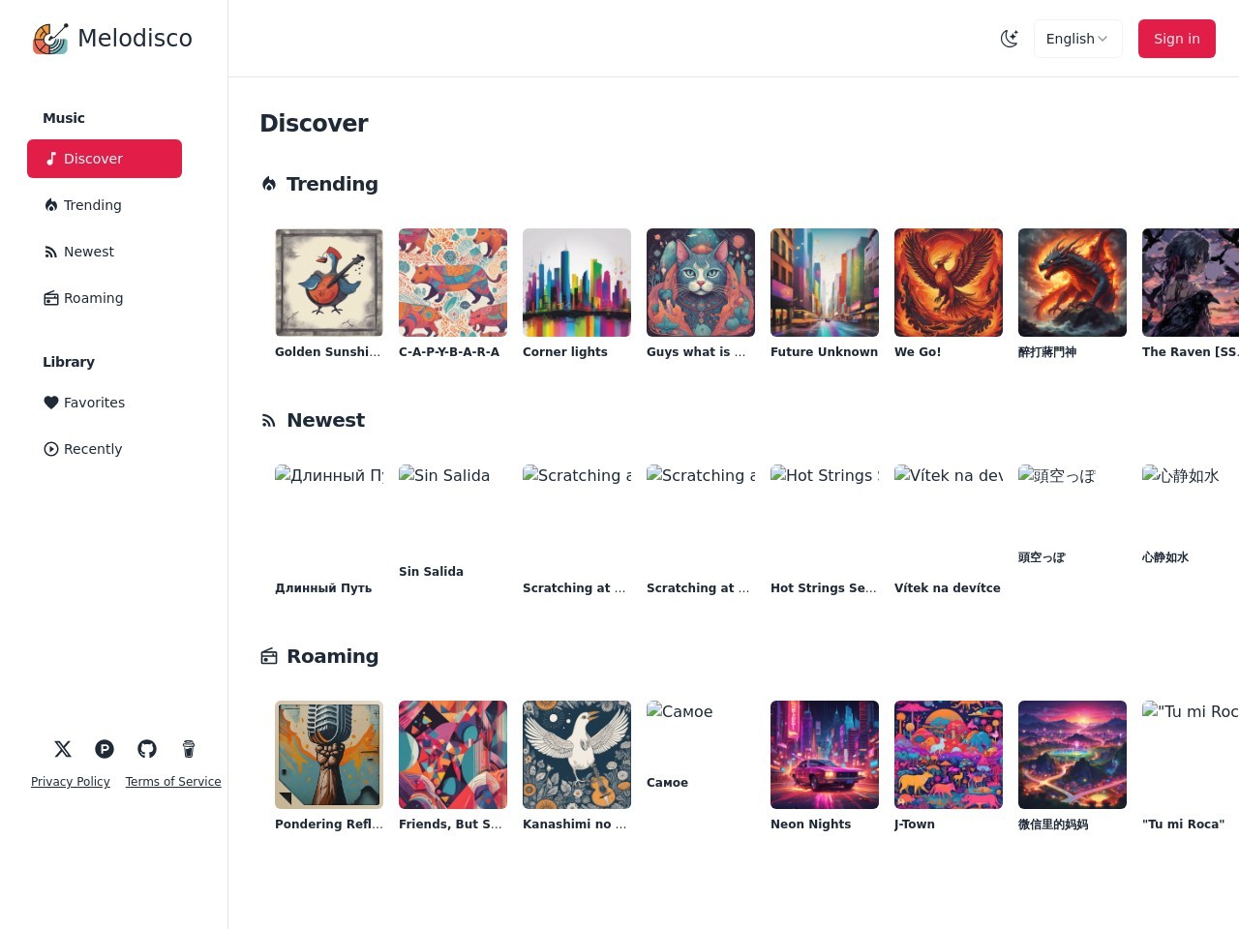Open the Terms of Service link
Viewport: 1239px width, 929px height.
173,782
